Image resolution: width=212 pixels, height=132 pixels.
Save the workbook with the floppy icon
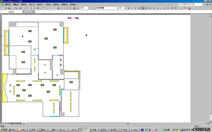coord(9,8)
